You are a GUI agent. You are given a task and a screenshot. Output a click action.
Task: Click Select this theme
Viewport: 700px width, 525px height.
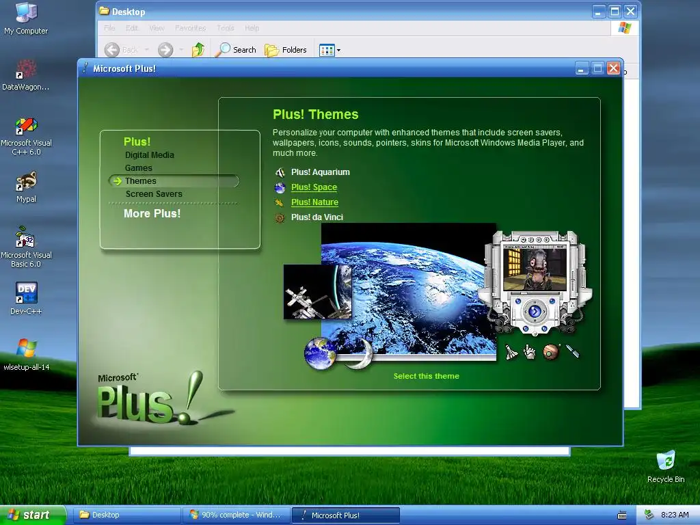(x=427, y=376)
